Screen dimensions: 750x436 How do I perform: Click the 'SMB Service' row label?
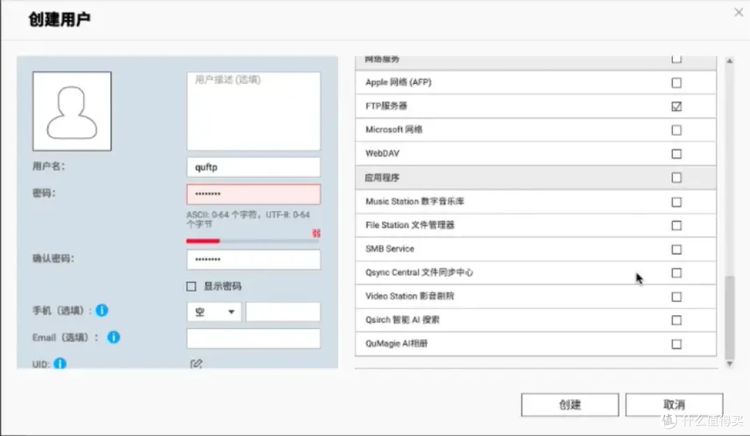(390, 249)
